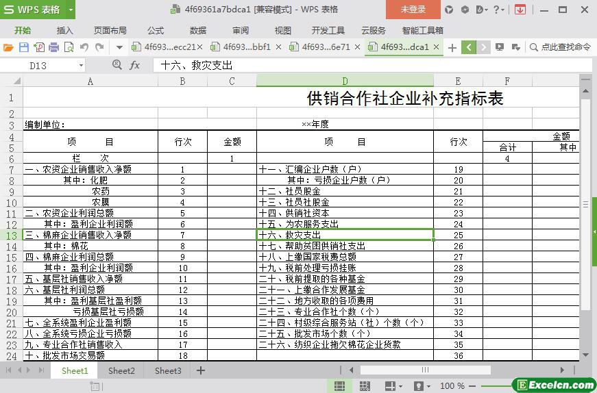Image resolution: width=597 pixels, height=393 pixels.
Task: Click the skin/theme icon next to login
Action: (449, 10)
